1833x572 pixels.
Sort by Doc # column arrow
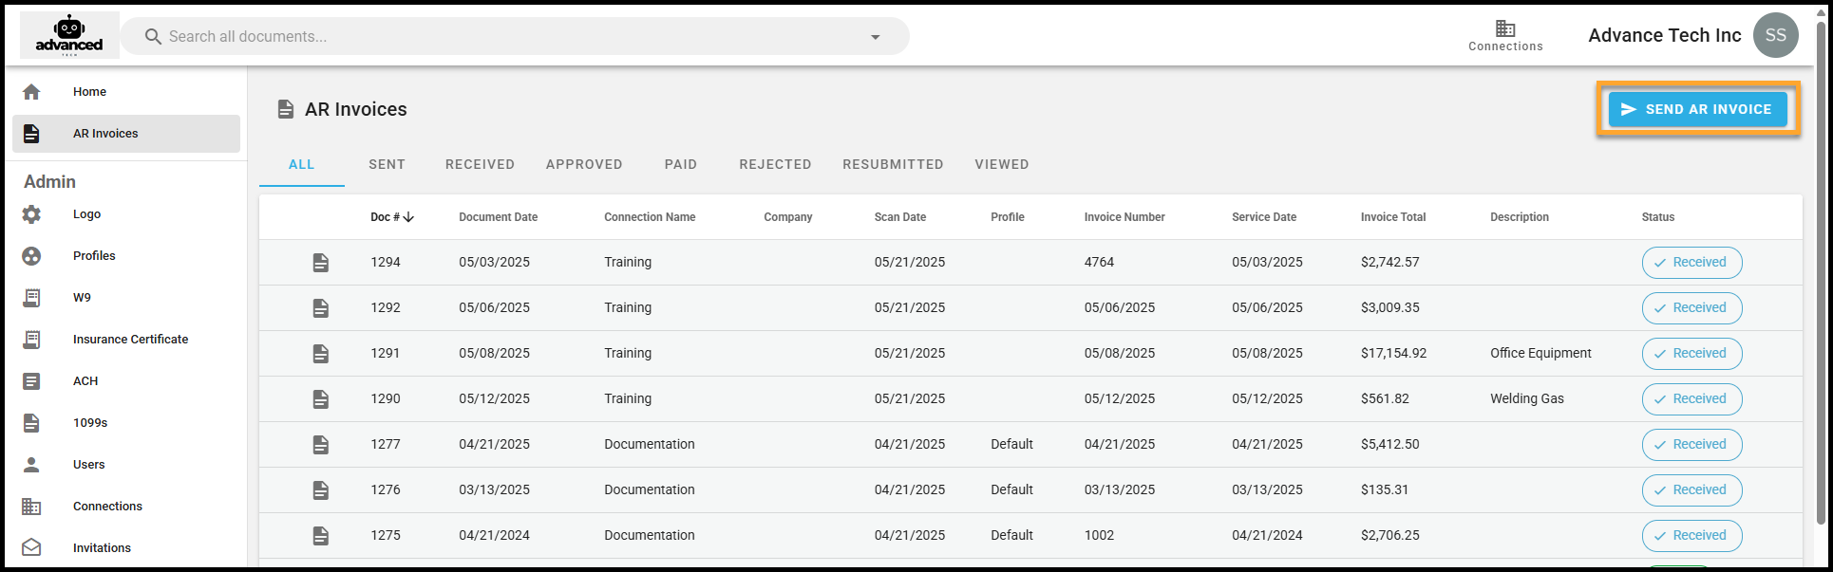click(408, 217)
